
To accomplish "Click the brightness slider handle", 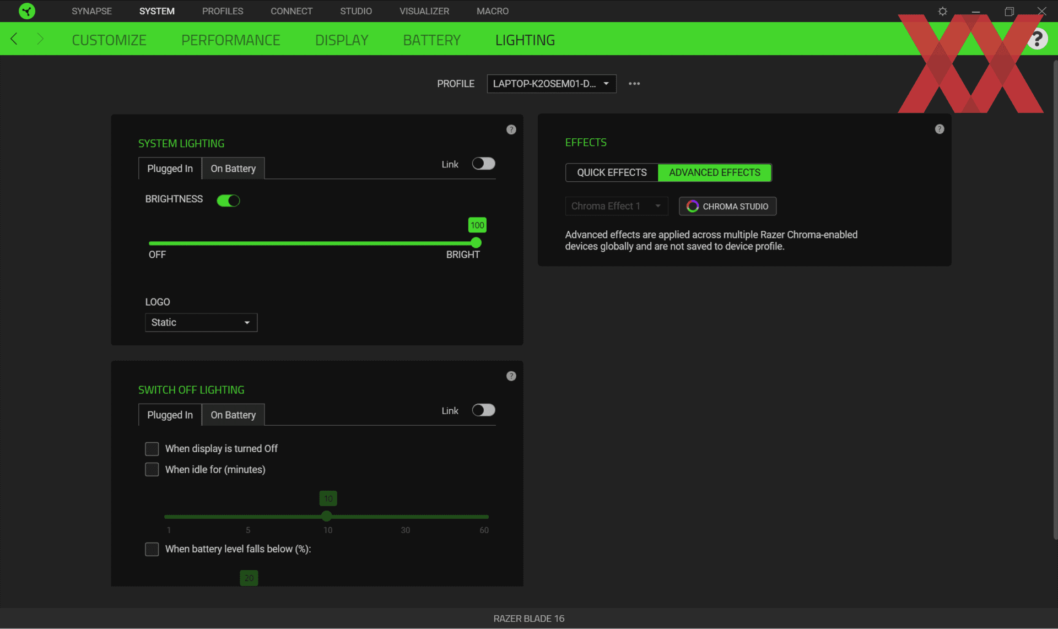I will (476, 242).
